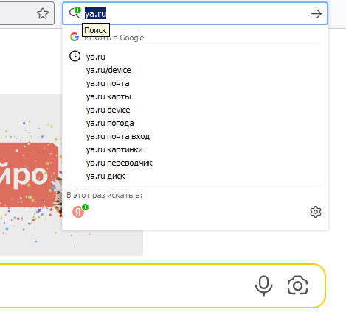Click the camera image search icon
The width and height of the screenshot is (346, 323).
(x=298, y=285)
